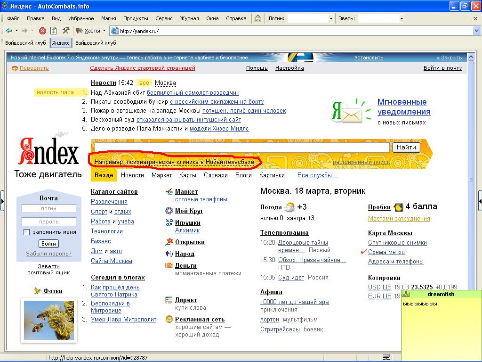Image resolution: width=482 pixels, height=362 pixels.
Task: Click the логин mail input field
Action: click(x=49, y=208)
